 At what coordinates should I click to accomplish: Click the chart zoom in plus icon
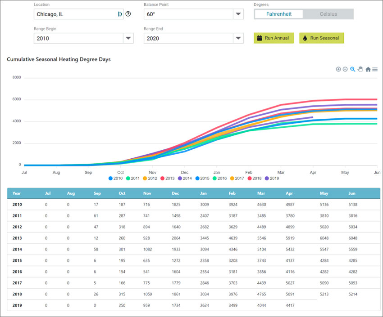(338, 69)
